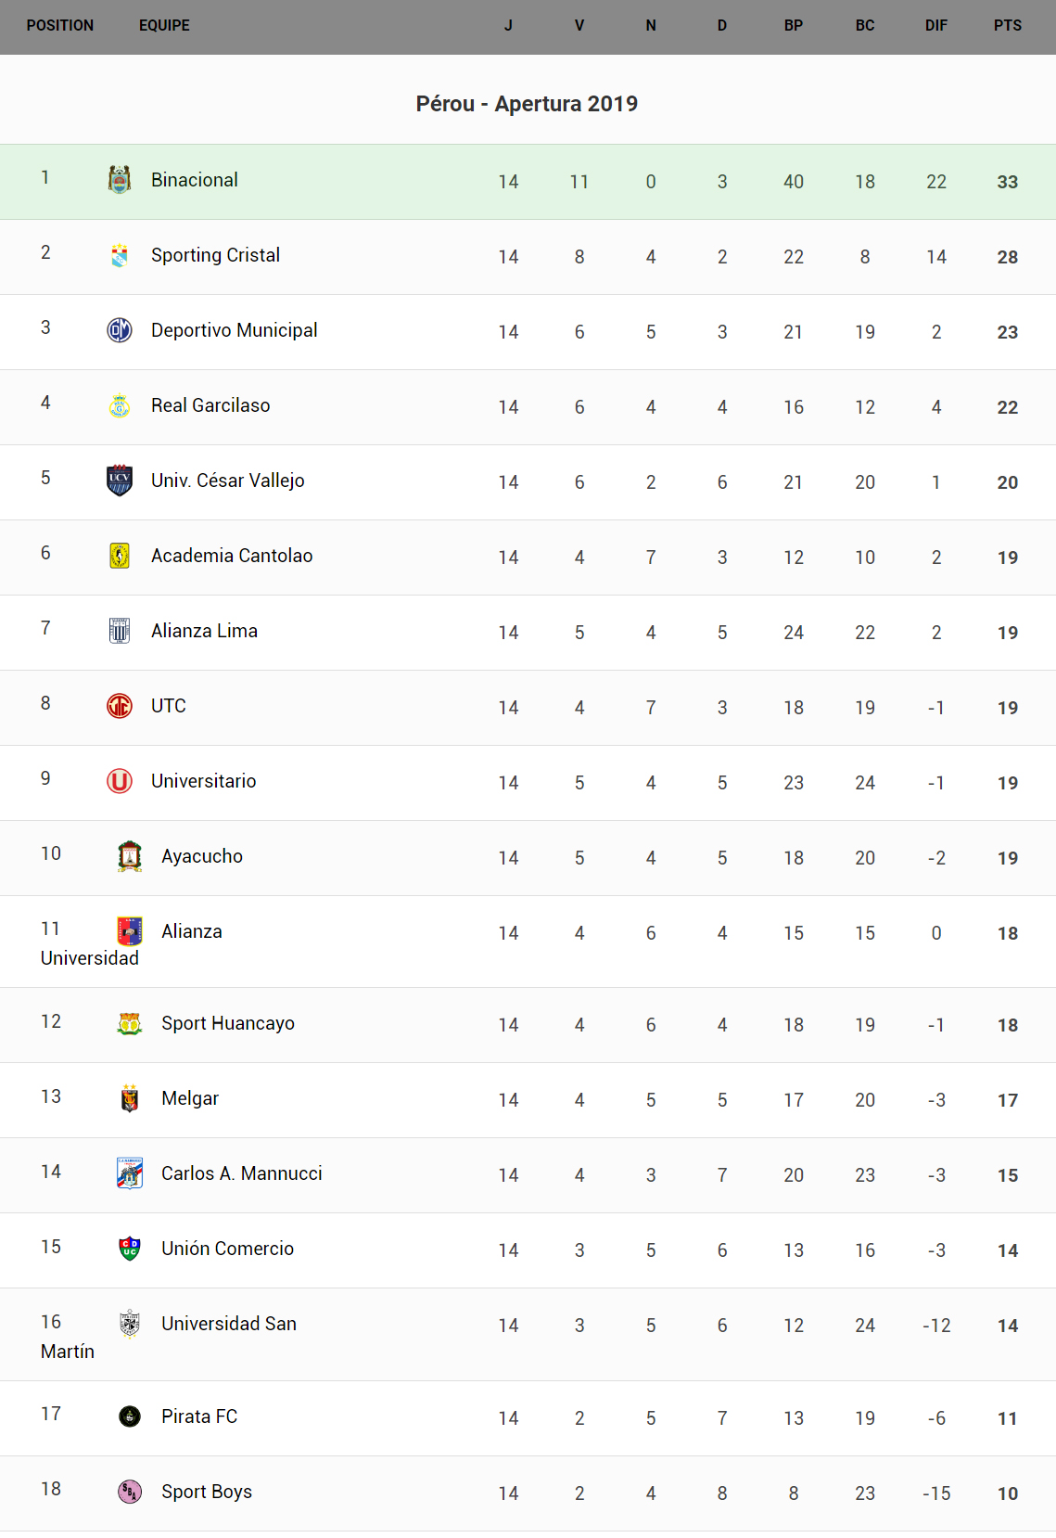Click the Pirata FC black logo
This screenshot has height=1538, width=1056.
(130, 1416)
